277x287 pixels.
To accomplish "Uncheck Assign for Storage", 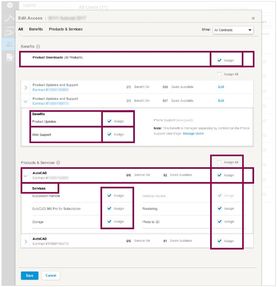I will pos(109,222).
